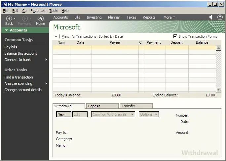Click the register scroll down arrow

[218, 90]
